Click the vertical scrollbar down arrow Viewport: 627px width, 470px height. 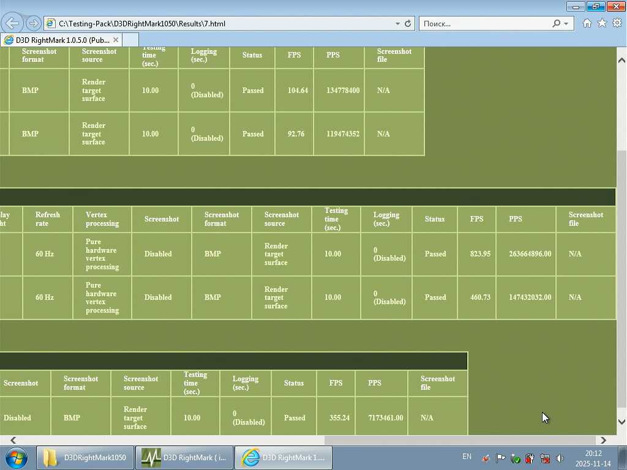pos(621,421)
